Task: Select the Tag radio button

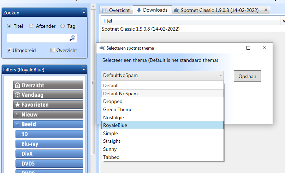Action: pyautogui.click(x=63, y=26)
